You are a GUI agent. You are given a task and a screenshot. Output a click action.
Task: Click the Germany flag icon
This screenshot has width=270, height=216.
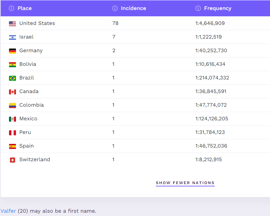[12, 51]
